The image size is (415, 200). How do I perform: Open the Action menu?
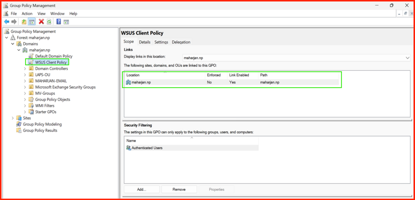pyautogui.click(x=27, y=13)
